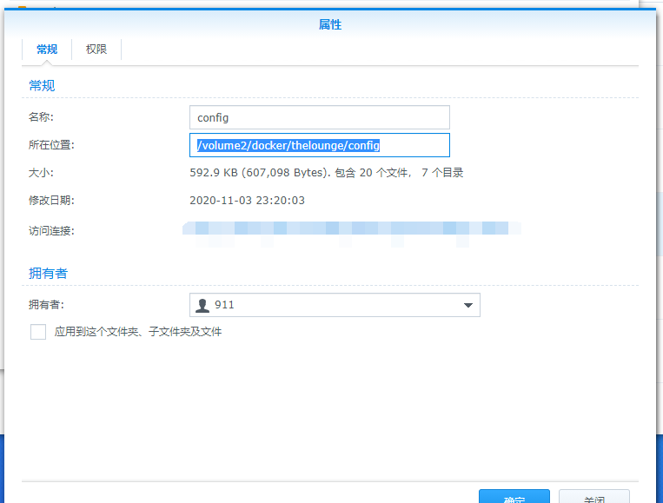Click the blue 常规 section heading
The width and height of the screenshot is (663, 503).
pos(42,86)
